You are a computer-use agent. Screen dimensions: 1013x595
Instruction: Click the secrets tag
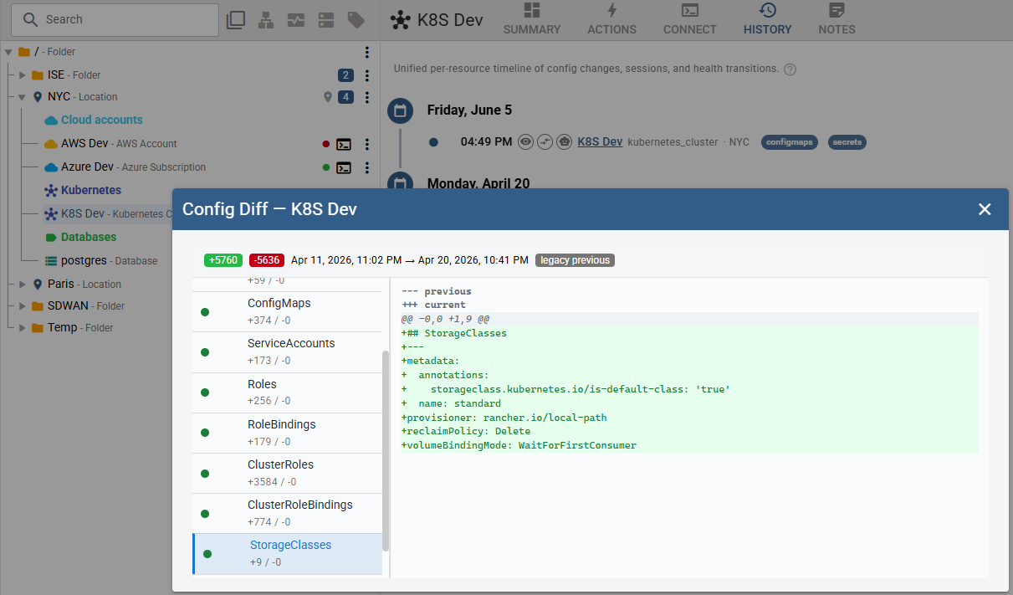(x=847, y=142)
